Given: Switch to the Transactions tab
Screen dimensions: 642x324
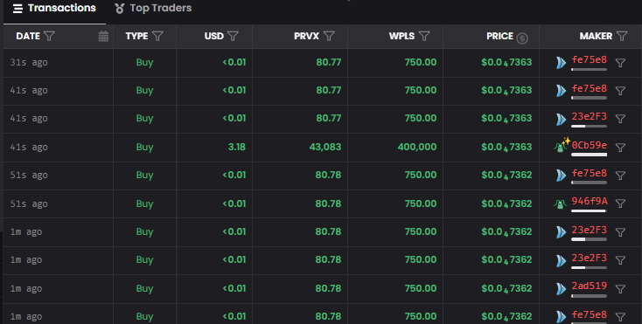Looking at the screenshot, I should point(54,8).
